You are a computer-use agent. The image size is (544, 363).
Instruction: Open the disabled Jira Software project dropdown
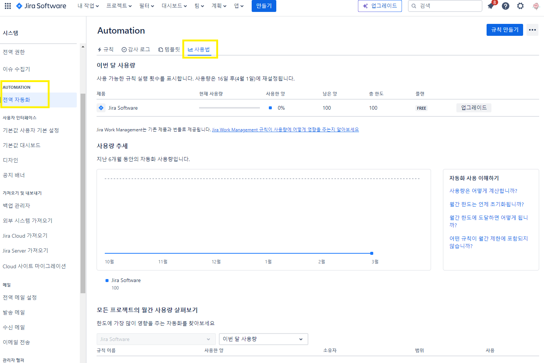[x=156, y=339]
